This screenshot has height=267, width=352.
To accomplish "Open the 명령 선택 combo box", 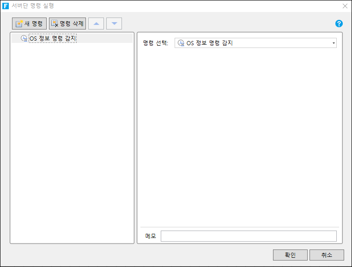I will 255,43.
